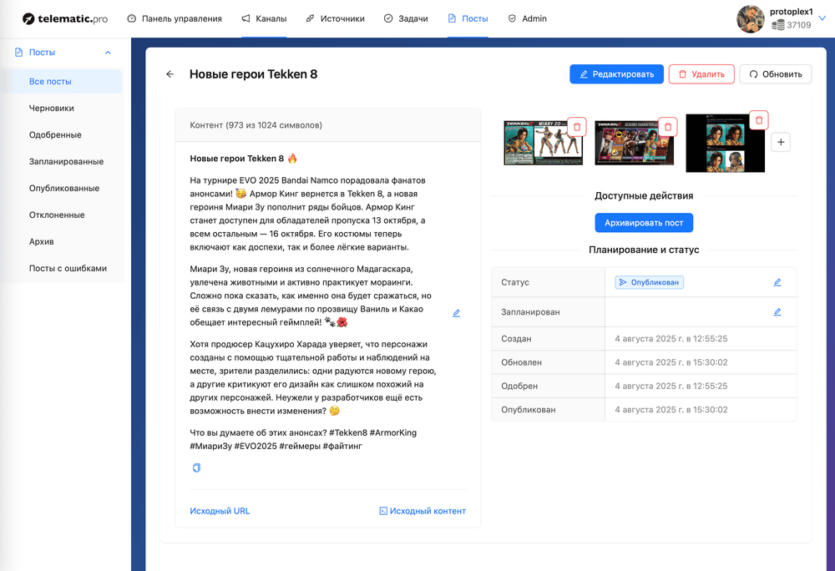Click the telematic.pro logo
The width and height of the screenshot is (835, 571).
point(65,18)
